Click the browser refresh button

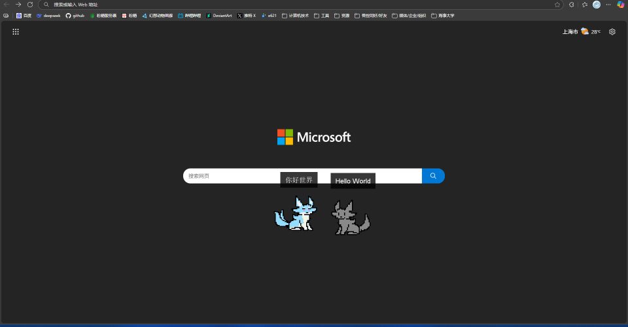[30, 5]
